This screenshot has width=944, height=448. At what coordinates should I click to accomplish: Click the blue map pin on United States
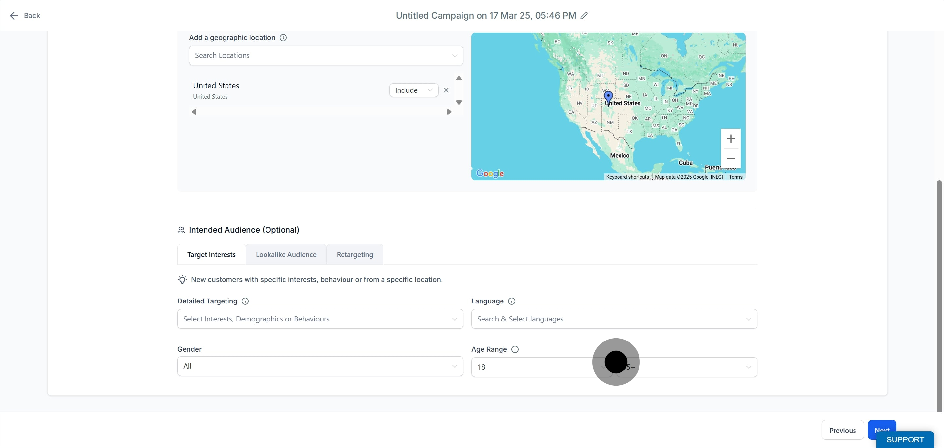[608, 97]
